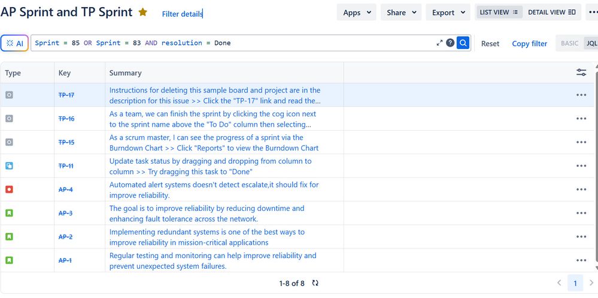Switch to Detail View

551,12
